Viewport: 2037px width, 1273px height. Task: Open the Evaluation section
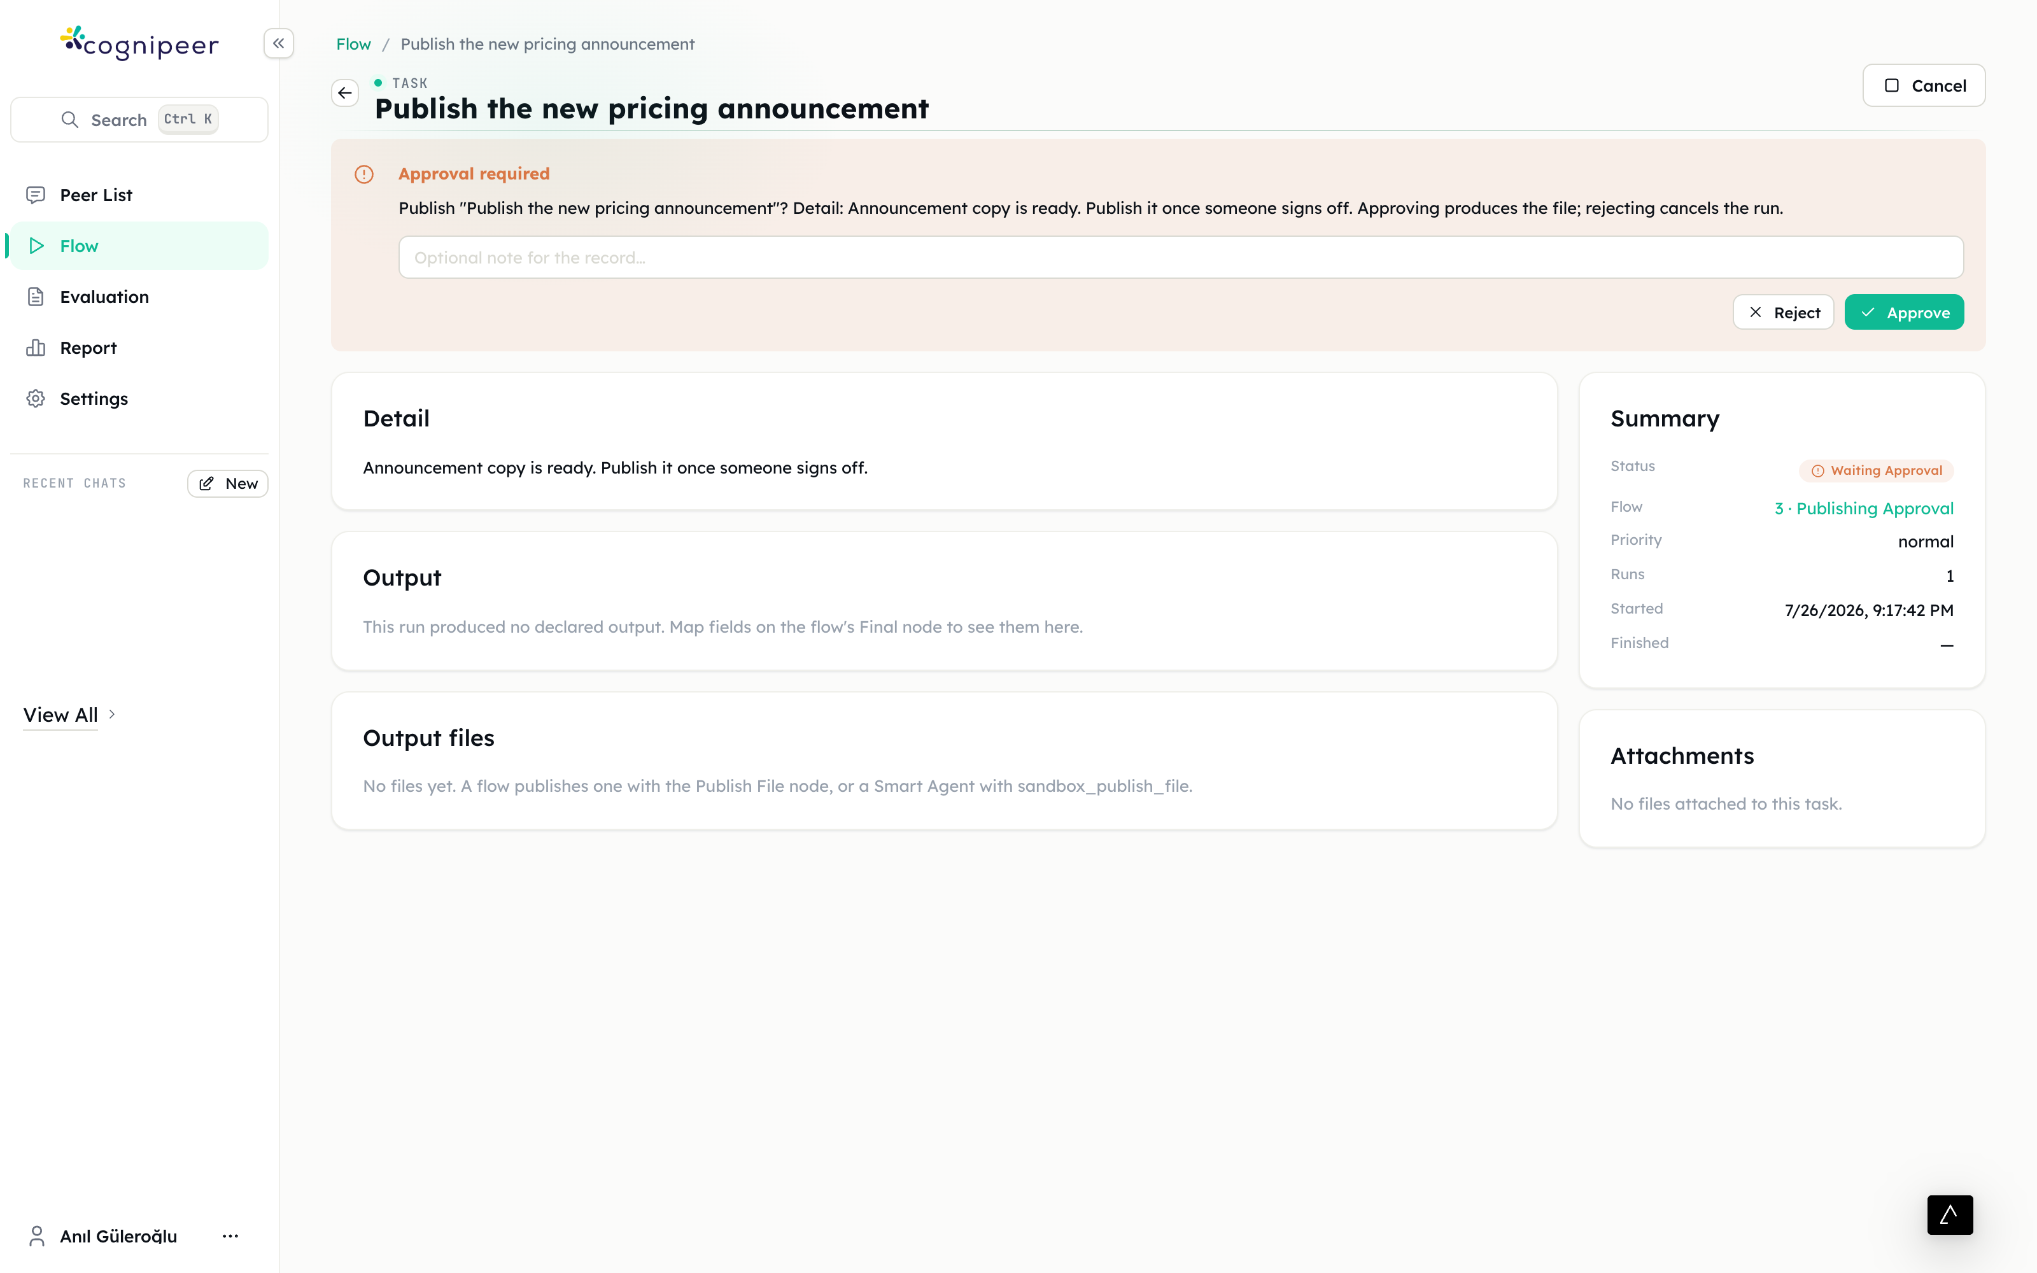click(139, 297)
